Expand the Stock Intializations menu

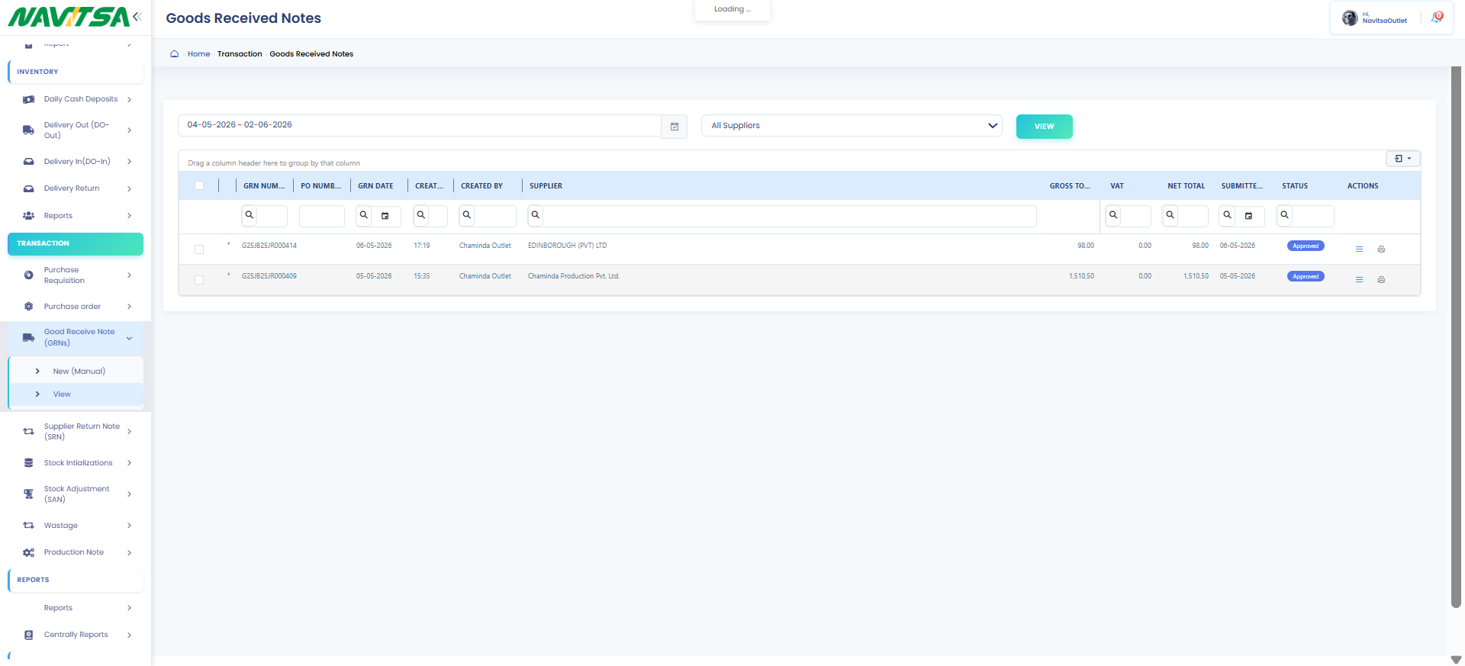130,463
